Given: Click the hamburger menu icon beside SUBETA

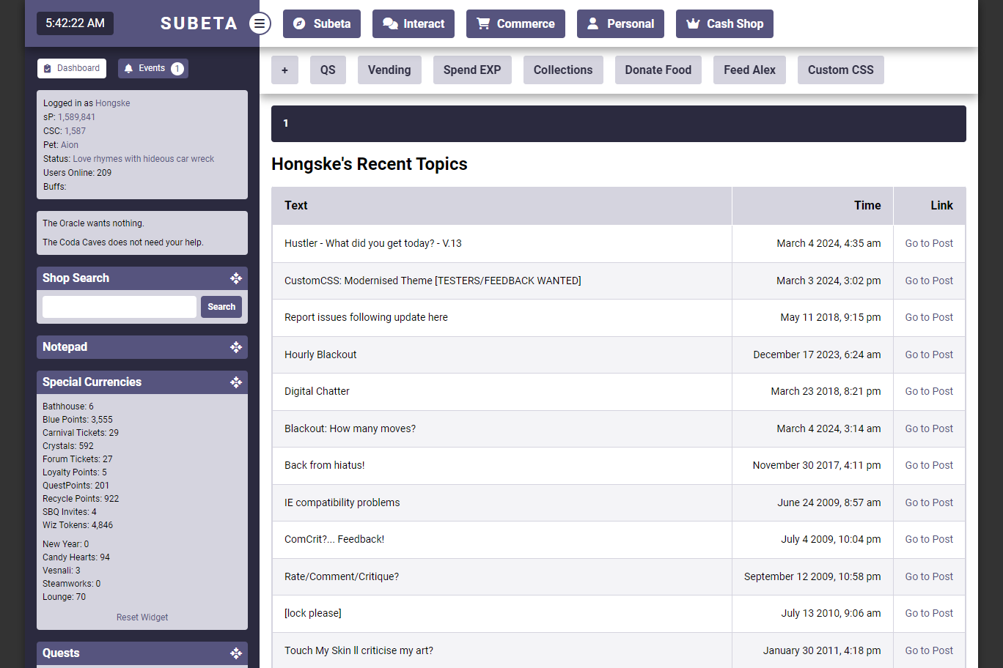Looking at the screenshot, I should tap(260, 23).
